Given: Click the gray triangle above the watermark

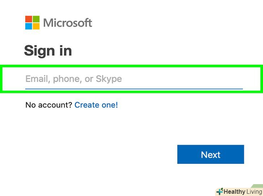Looking at the screenshot, I should point(258,186).
